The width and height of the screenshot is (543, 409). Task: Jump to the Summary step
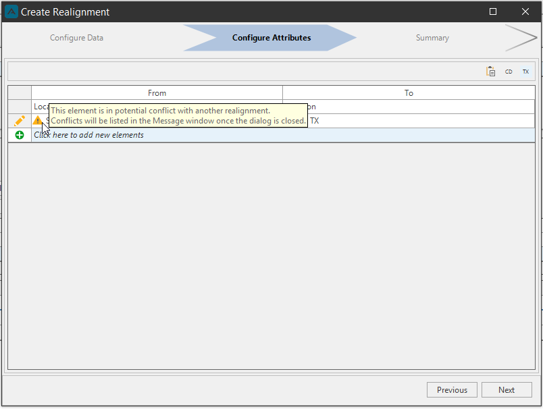tap(432, 38)
